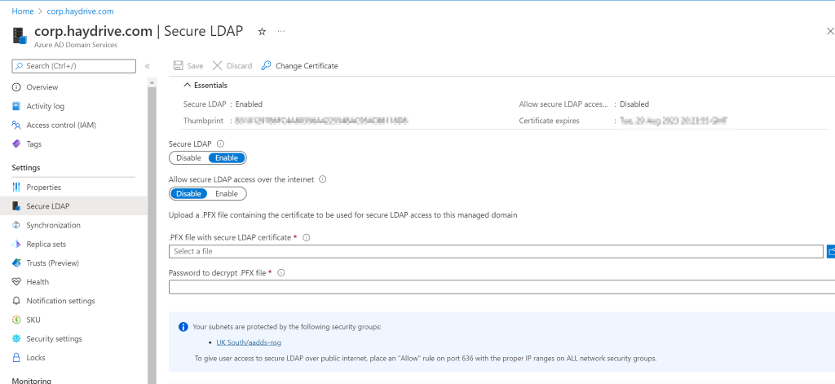Click the Notification settings bell icon
The width and height of the screenshot is (835, 384).
coord(16,301)
